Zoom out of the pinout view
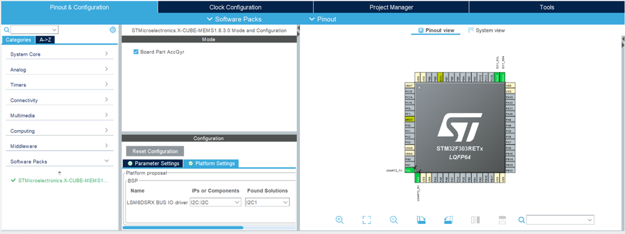 [394, 220]
